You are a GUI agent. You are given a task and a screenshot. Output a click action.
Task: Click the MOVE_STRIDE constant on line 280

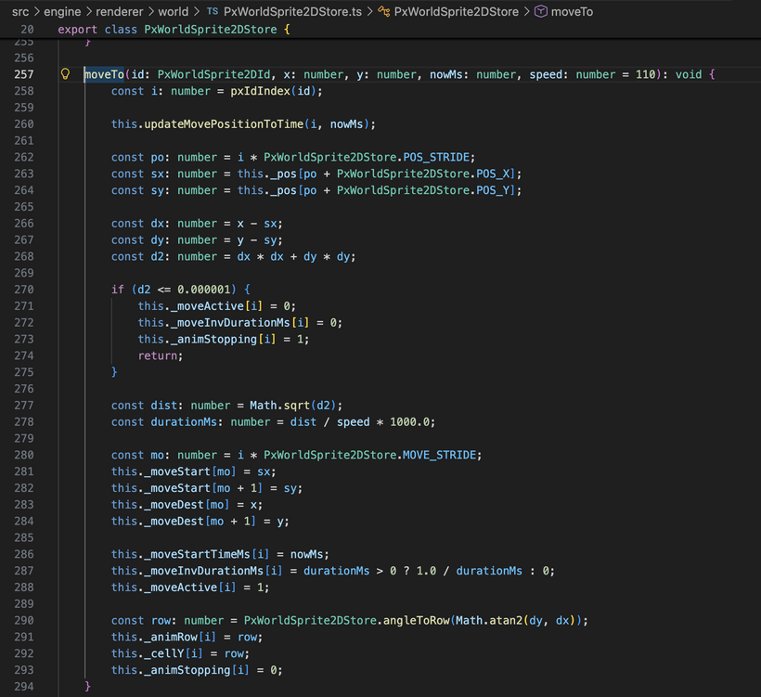(442, 455)
